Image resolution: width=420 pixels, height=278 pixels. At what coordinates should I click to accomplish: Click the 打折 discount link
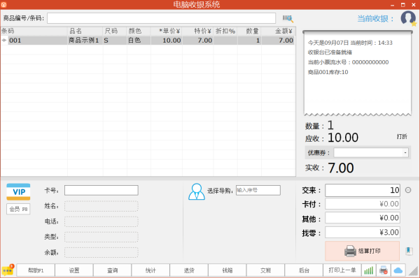402,137
